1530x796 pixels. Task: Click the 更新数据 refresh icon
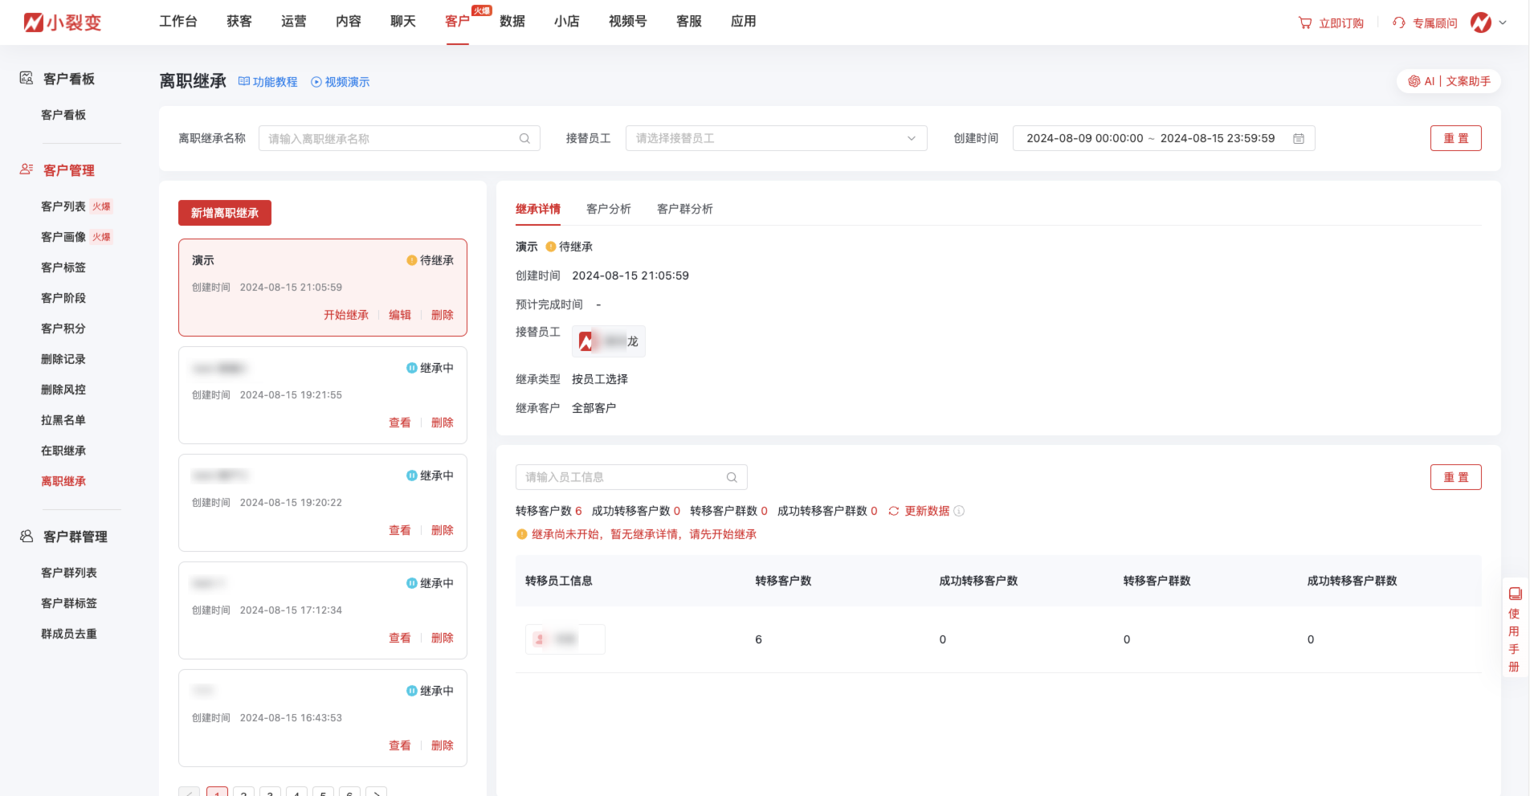pyautogui.click(x=894, y=511)
